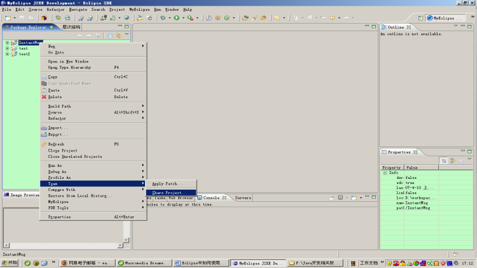
Task: Click the Debug (bug) toolbar icon
Action: pos(163,18)
